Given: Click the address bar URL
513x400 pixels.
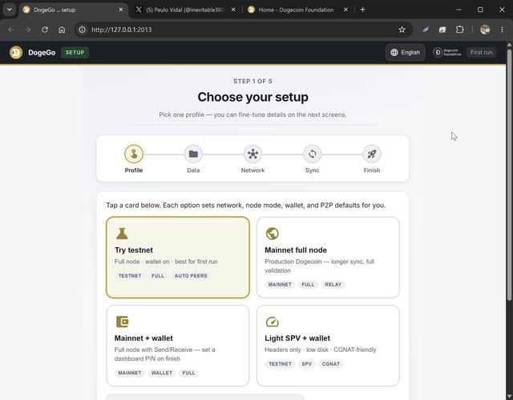Looking at the screenshot, I should click(121, 30).
